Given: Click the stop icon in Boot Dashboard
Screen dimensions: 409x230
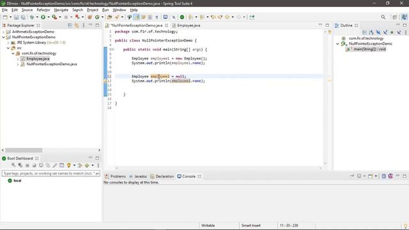Looking at the screenshot, I should pyautogui.click(x=27, y=165).
